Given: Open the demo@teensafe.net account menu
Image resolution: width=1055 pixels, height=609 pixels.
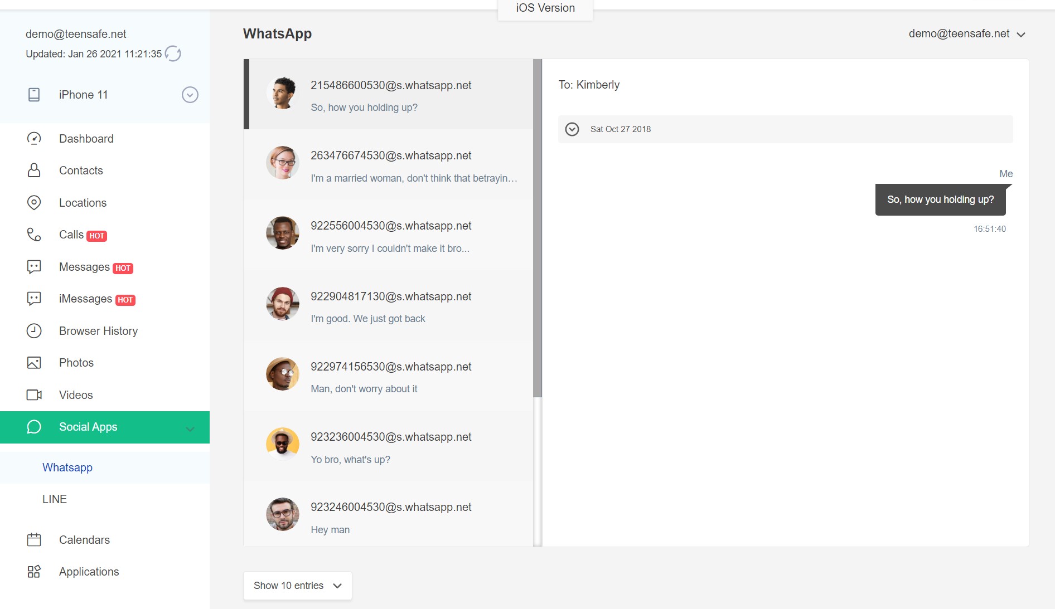Looking at the screenshot, I should pos(967,34).
